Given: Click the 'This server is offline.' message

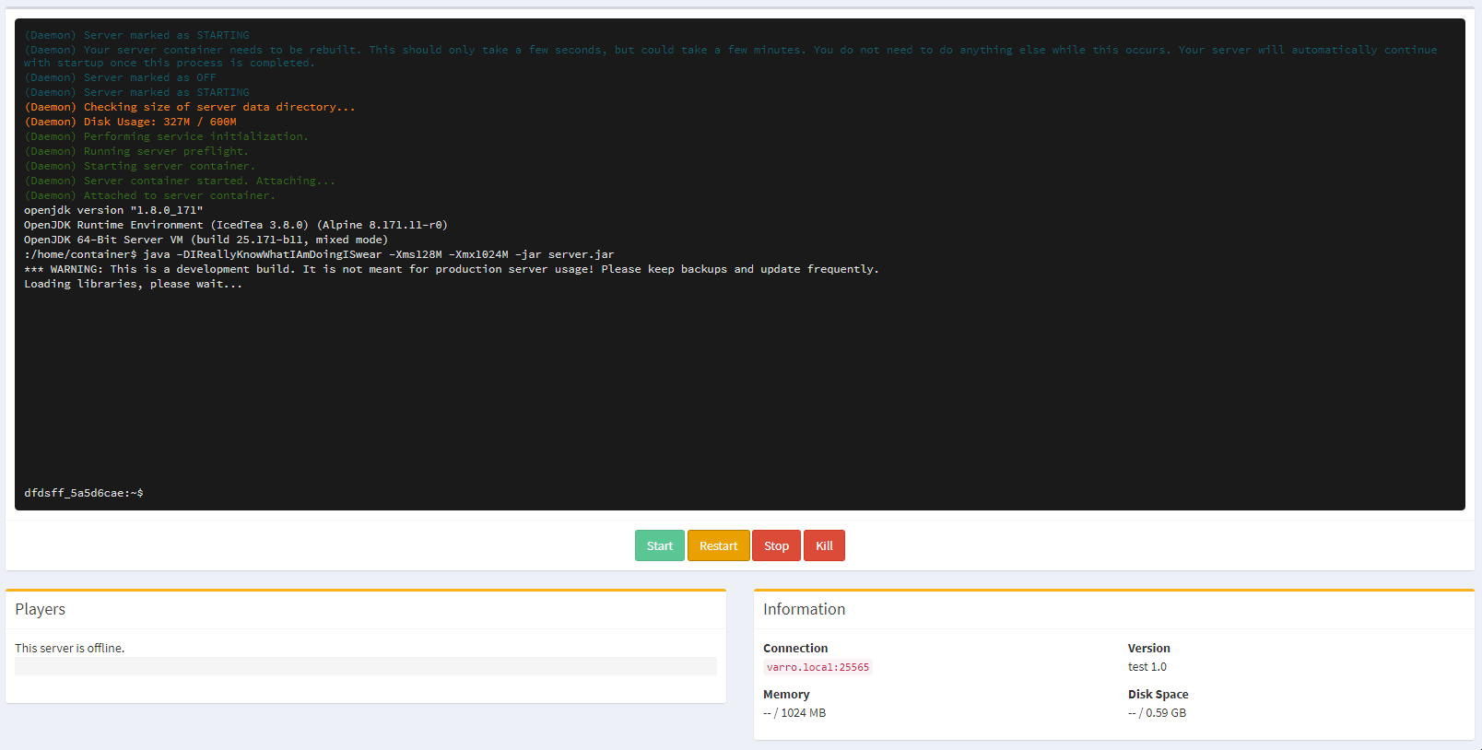Looking at the screenshot, I should (70, 648).
